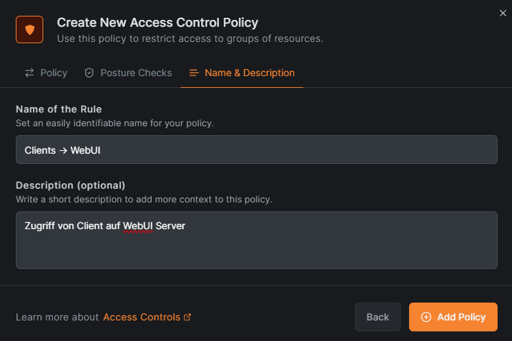512x341 pixels.
Task: Switch to the Policy tab
Action: pos(46,73)
